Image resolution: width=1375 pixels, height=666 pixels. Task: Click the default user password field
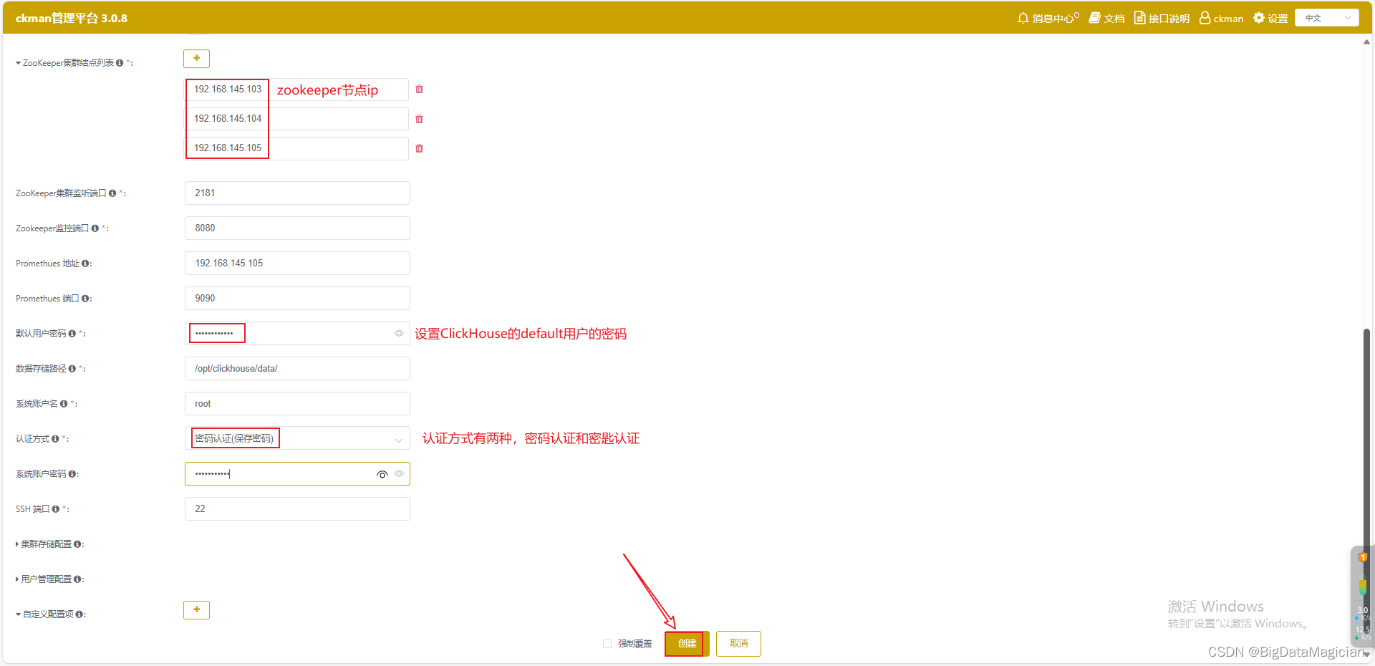point(297,333)
